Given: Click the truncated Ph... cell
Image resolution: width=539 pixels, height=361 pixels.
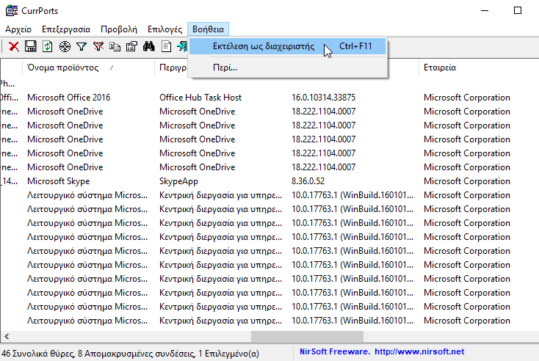Looking at the screenshot, I should tap(7, 84).
